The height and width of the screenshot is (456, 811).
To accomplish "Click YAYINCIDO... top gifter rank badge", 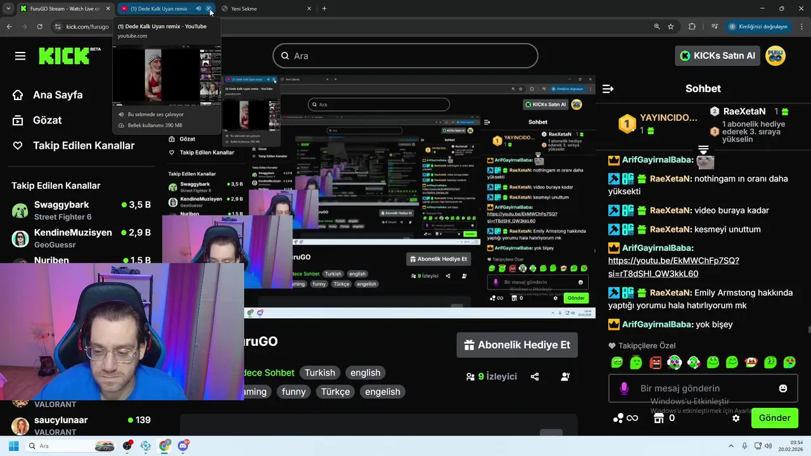I will point(627,123).
